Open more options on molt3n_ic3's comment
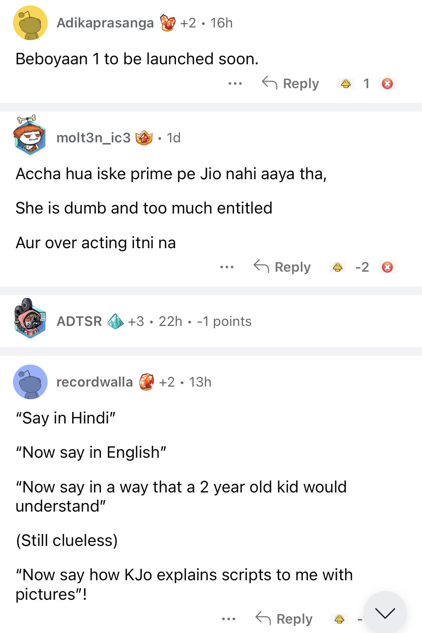This screenshot has height=633, width=422. click(x=227, y=267)
